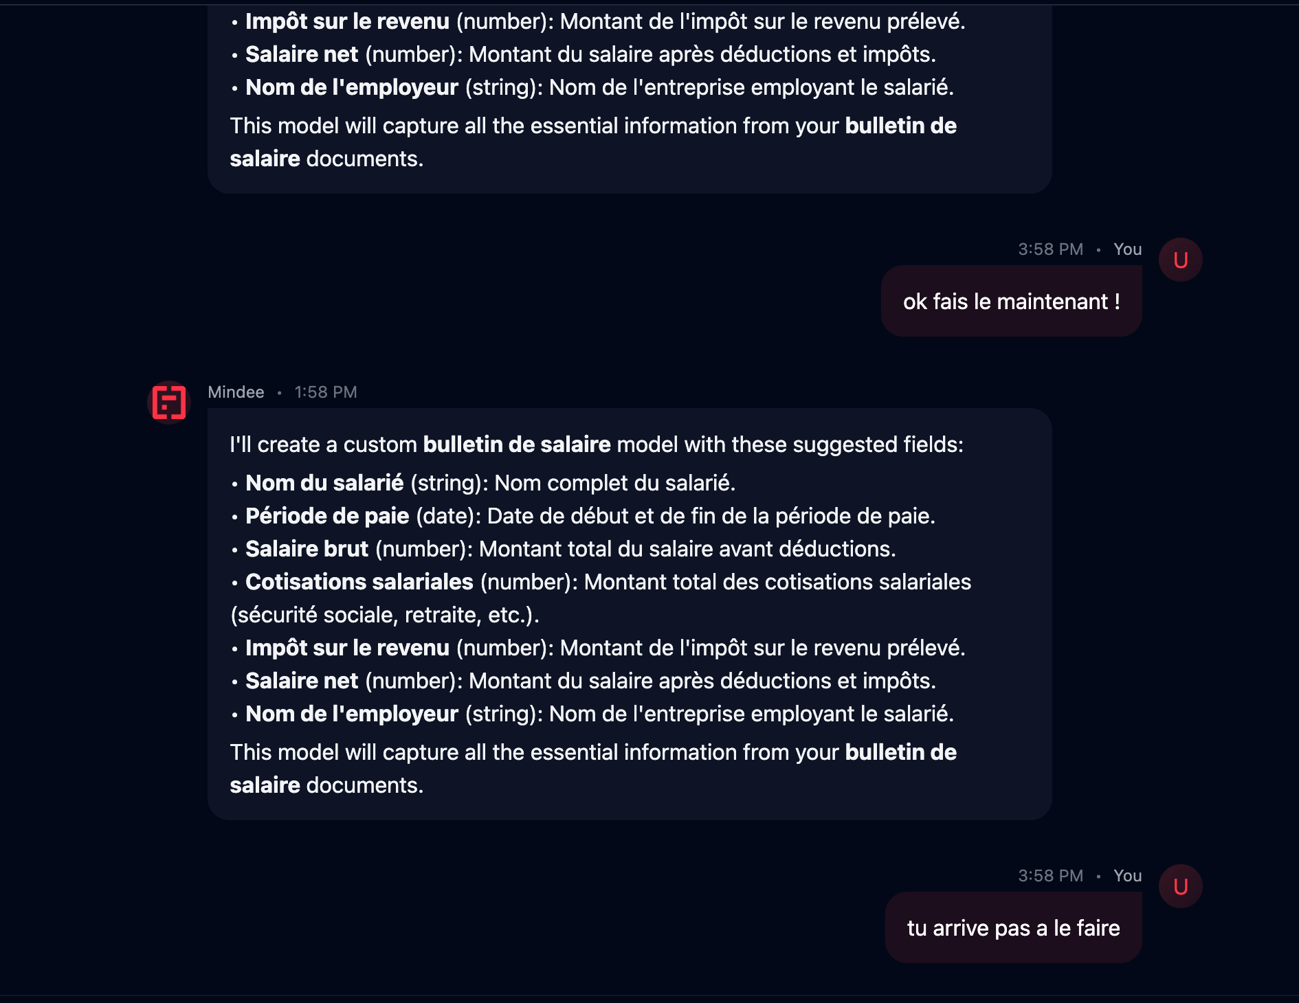Screen dimensions: 1299x1003
Task: Click the 1:58 PM message timestamp
Action: coord(326,392)
